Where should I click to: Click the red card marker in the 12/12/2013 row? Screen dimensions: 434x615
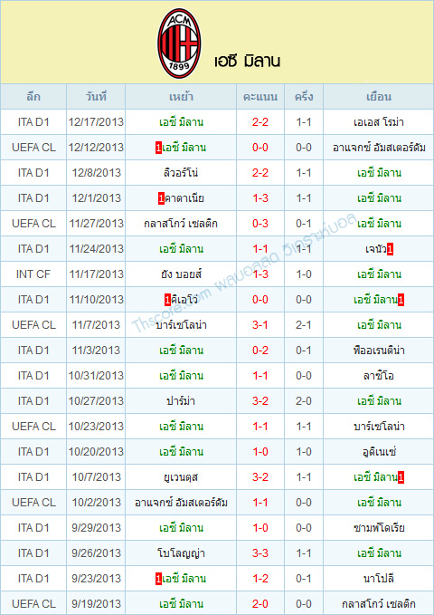(158, 149)
